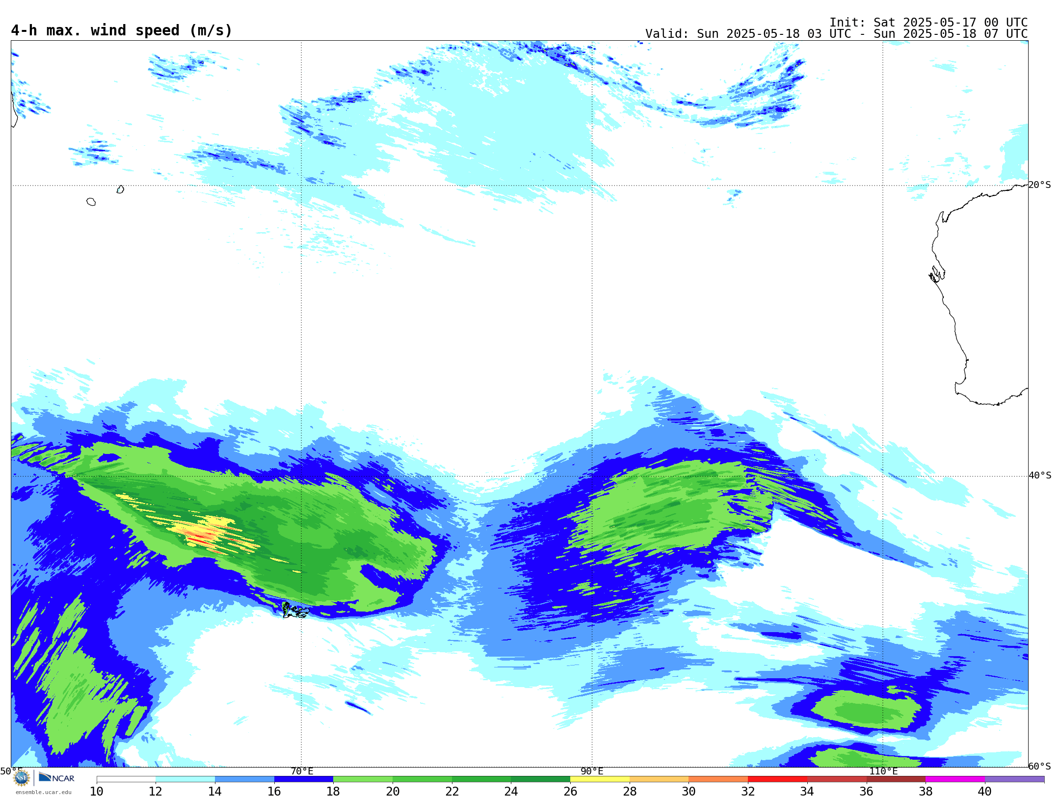Select the 18-20 light green colorbar segment

(x=363, y=779)
